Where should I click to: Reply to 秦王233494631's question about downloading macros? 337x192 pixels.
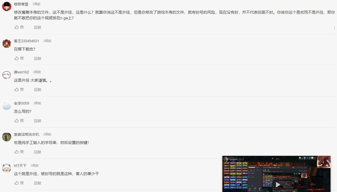37,58
